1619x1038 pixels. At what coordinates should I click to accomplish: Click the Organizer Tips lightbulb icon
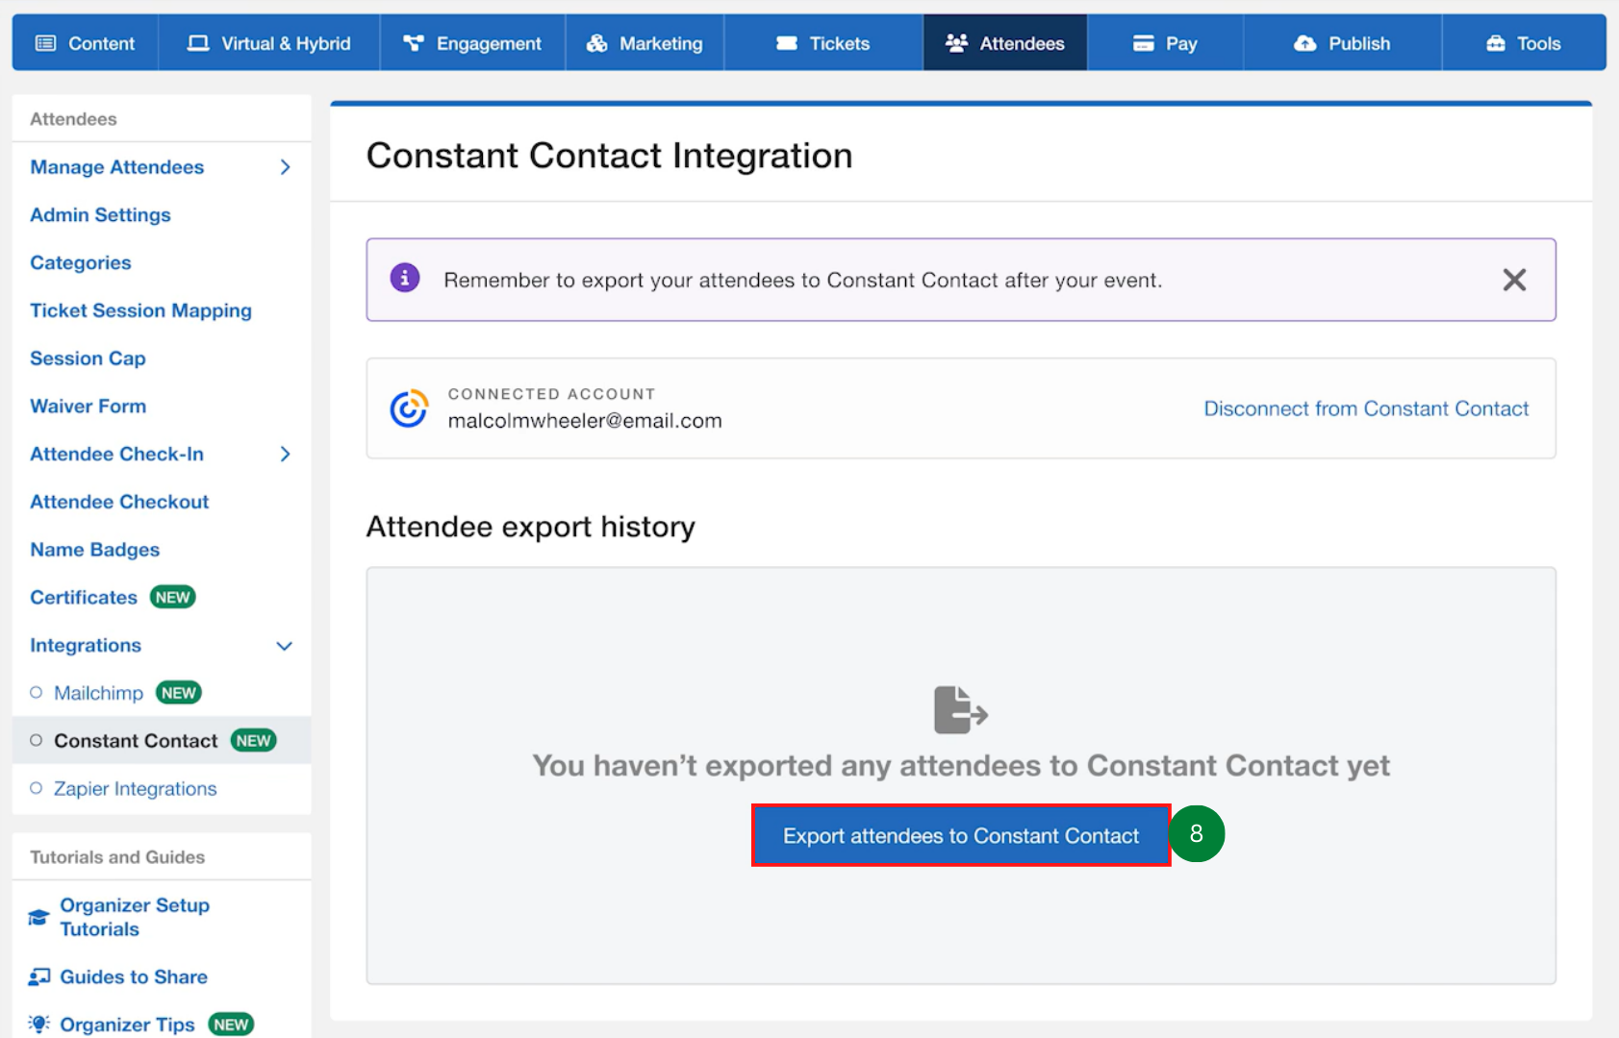38,1025
